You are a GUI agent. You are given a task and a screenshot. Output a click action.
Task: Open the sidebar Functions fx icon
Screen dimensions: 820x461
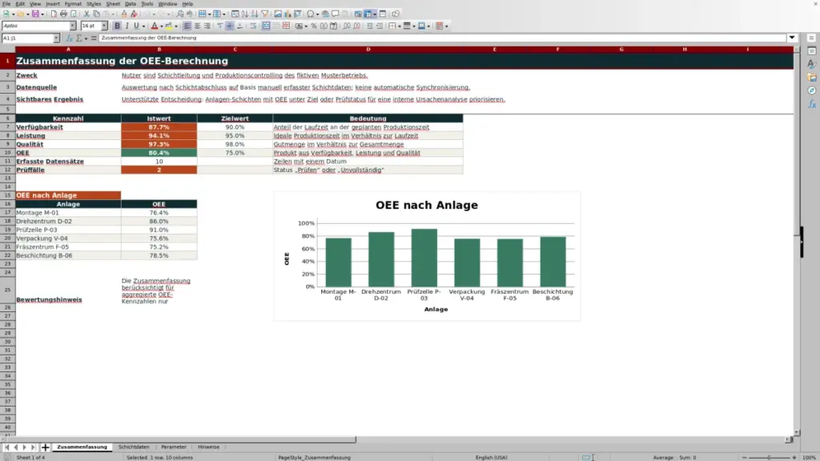(x=812, y=105)
